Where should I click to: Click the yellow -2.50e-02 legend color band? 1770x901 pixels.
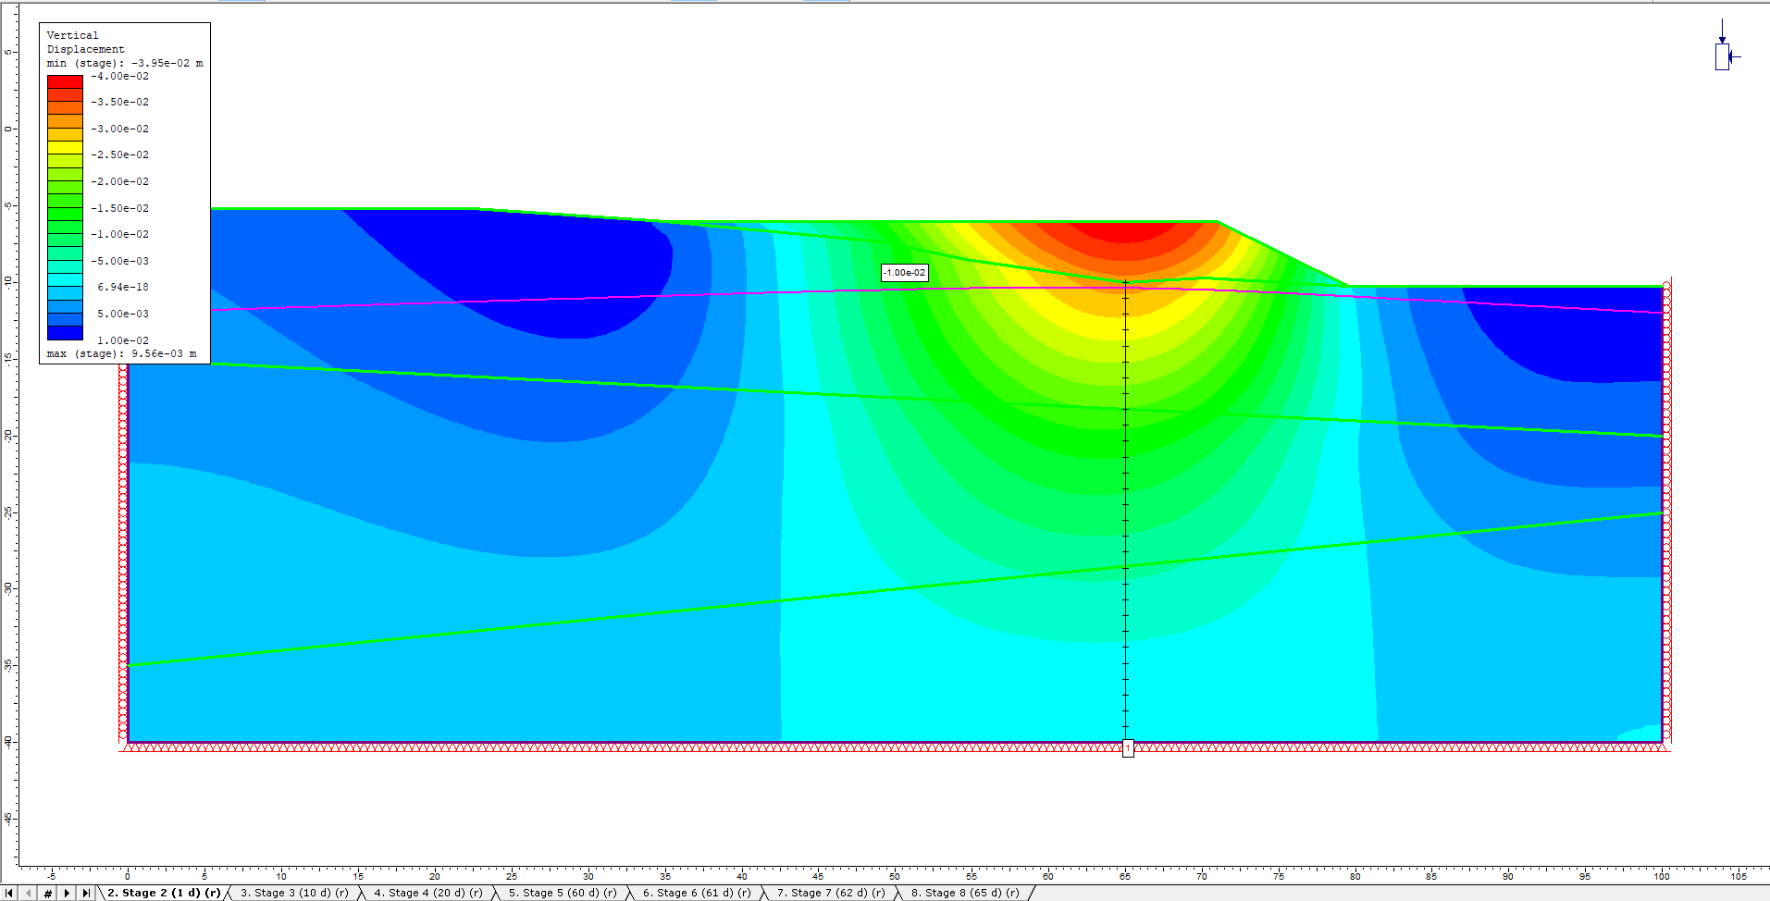65,147
